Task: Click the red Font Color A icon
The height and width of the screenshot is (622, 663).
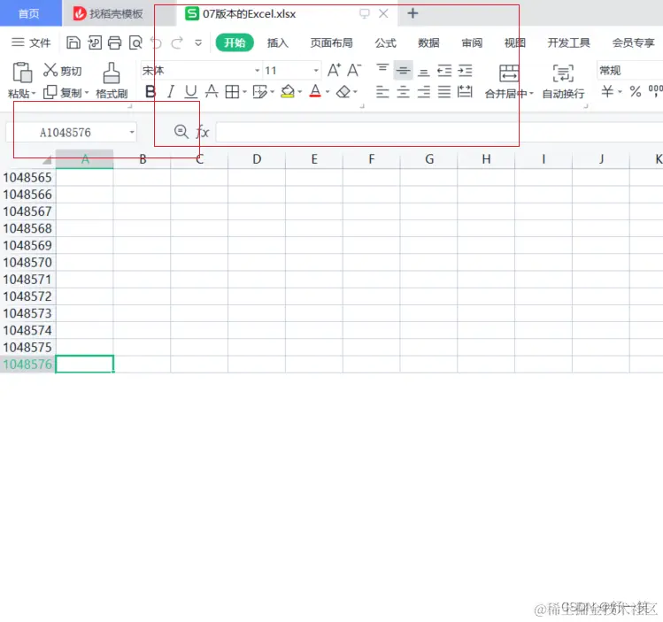Action: [x=315, y=91]
